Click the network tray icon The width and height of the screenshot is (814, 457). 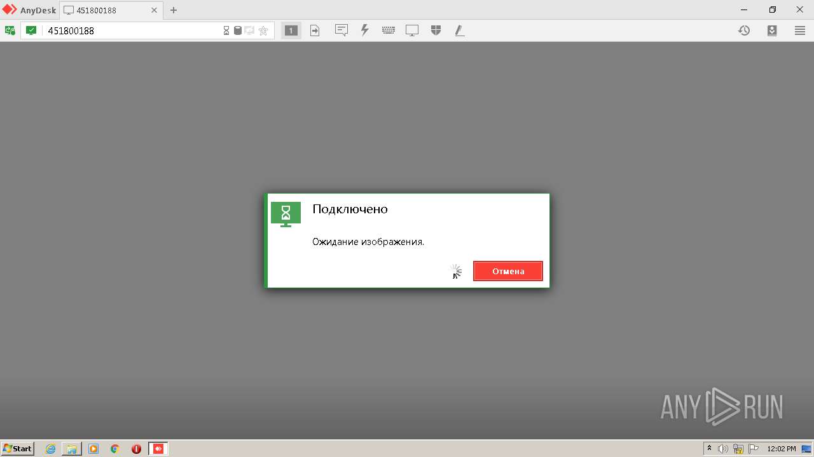point(738,449)
